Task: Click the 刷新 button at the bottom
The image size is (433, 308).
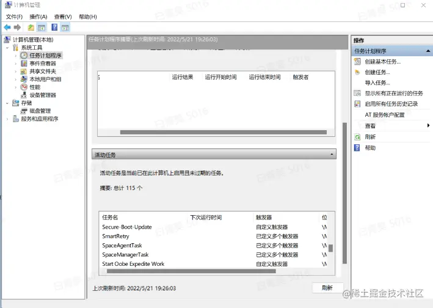Action: 327,288
